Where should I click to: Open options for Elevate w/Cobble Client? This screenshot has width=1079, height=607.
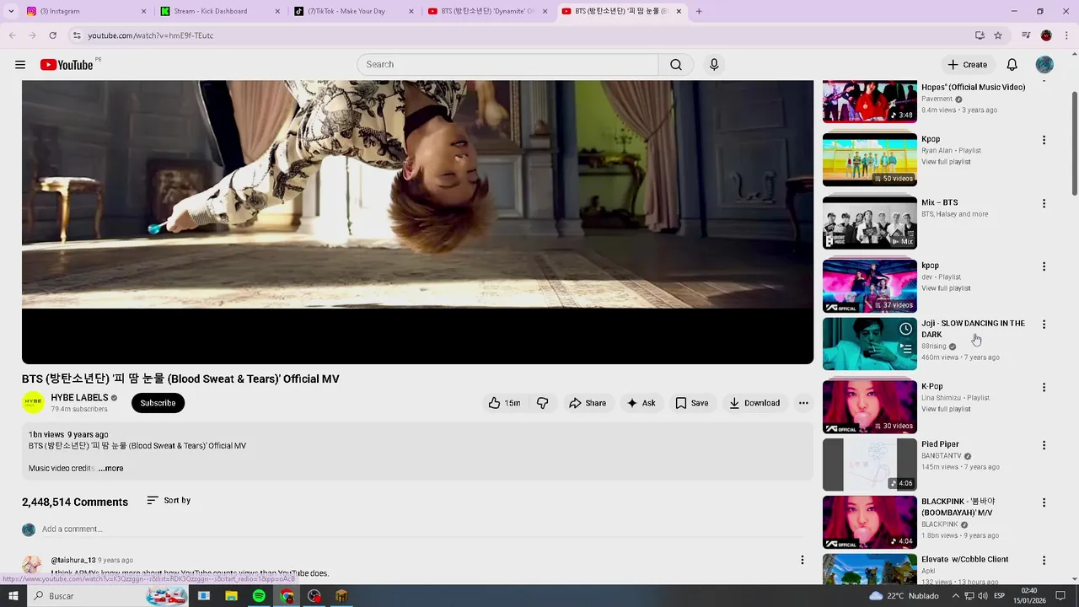pyautogui.click(x=1044, y=561)
